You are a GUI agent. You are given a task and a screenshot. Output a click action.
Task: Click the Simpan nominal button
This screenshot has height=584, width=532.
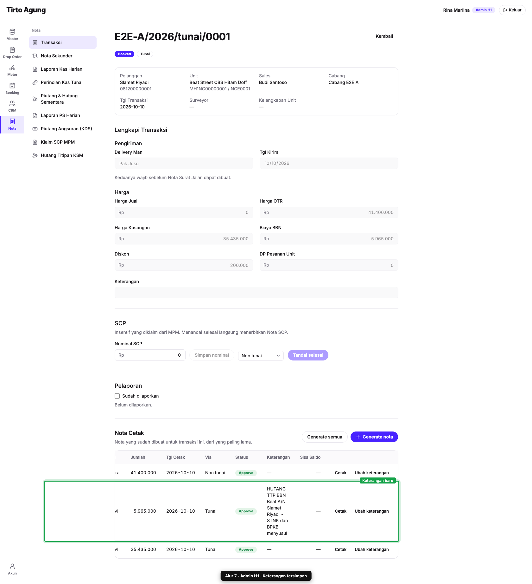212,355
